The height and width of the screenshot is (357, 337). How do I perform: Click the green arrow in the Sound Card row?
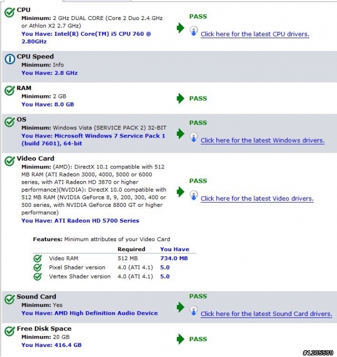(181, 307)
